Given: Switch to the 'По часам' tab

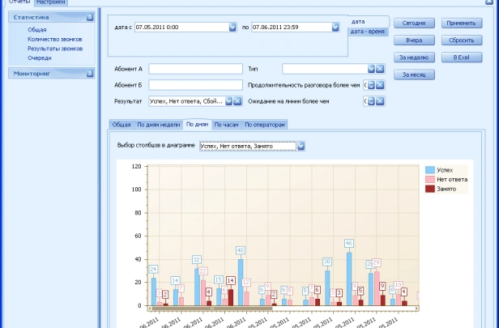Looking at the screenshot, I should pos(225,125).
